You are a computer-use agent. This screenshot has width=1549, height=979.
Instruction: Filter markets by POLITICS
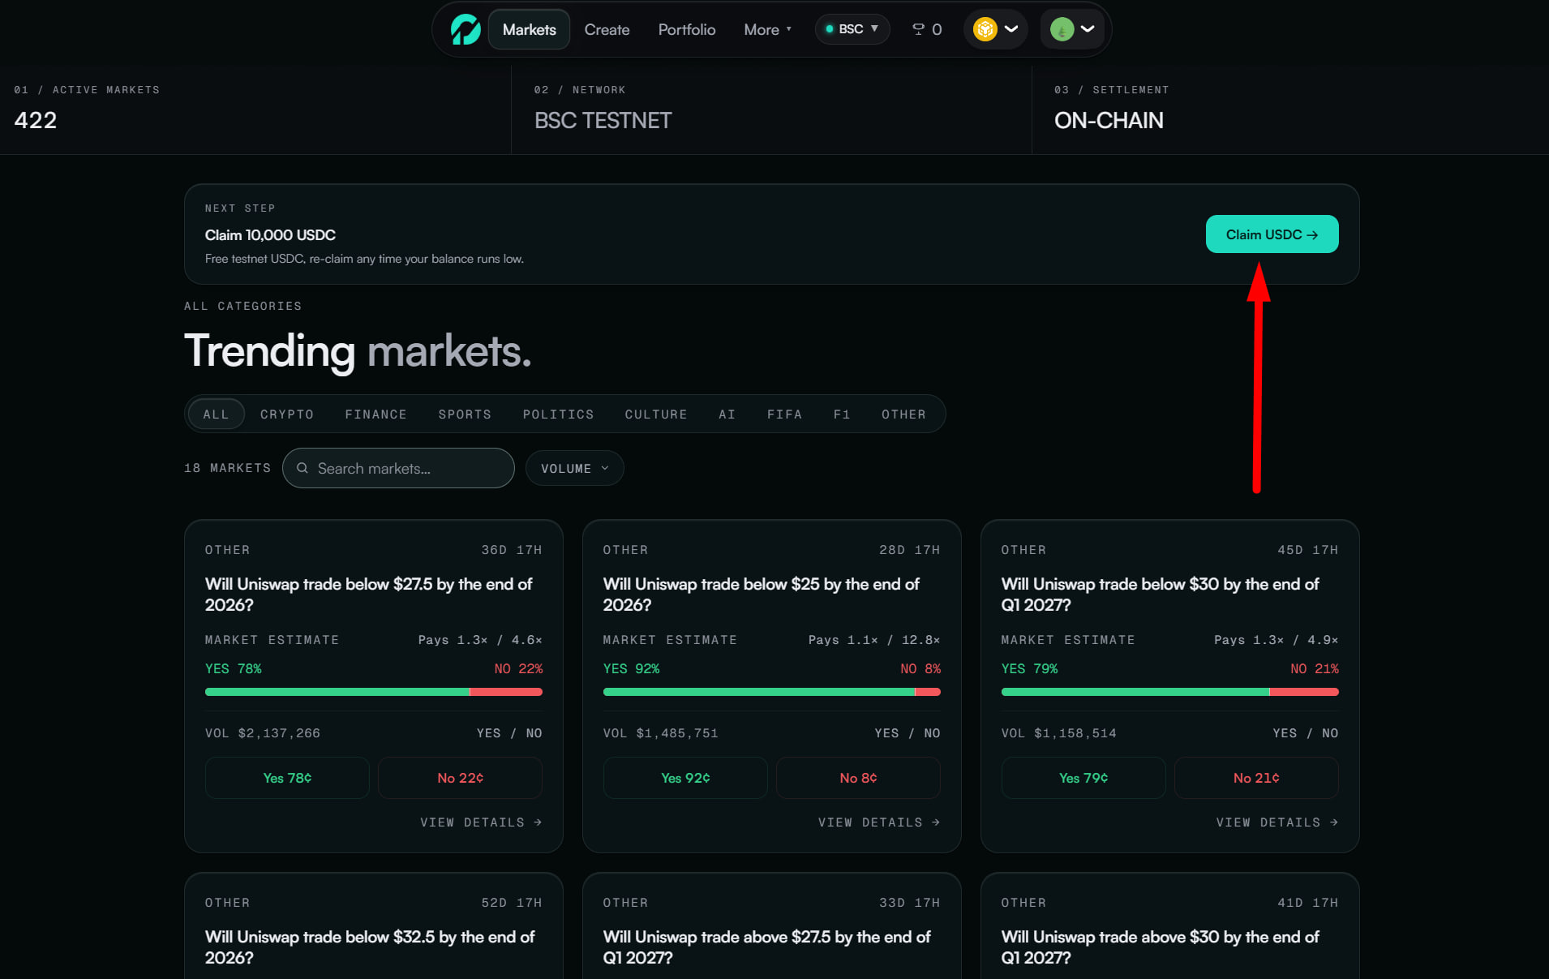[x=558, y=414]
